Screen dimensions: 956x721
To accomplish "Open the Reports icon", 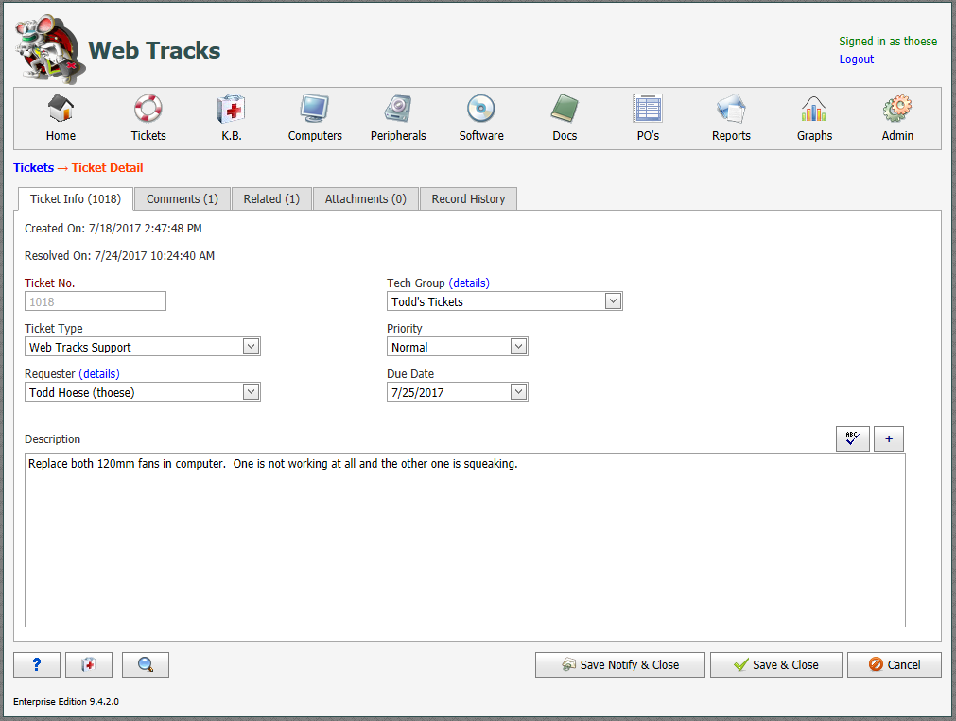I will click(x=731, y=109).
